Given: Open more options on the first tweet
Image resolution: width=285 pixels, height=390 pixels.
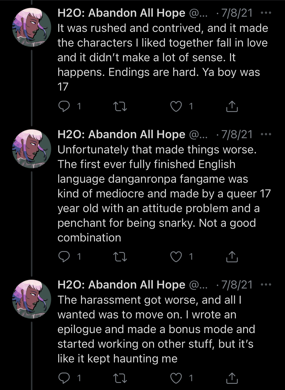Looking at the screenshot, I should [x=266, y=13].
